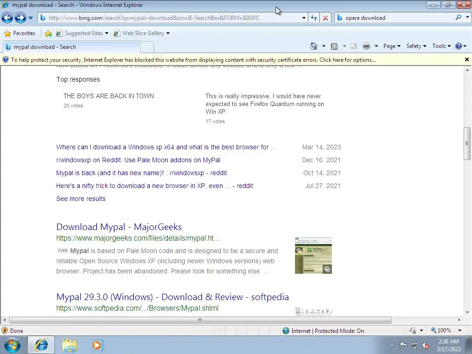
Task: Go to the Home page icon
Action: [x=313, y=46]
